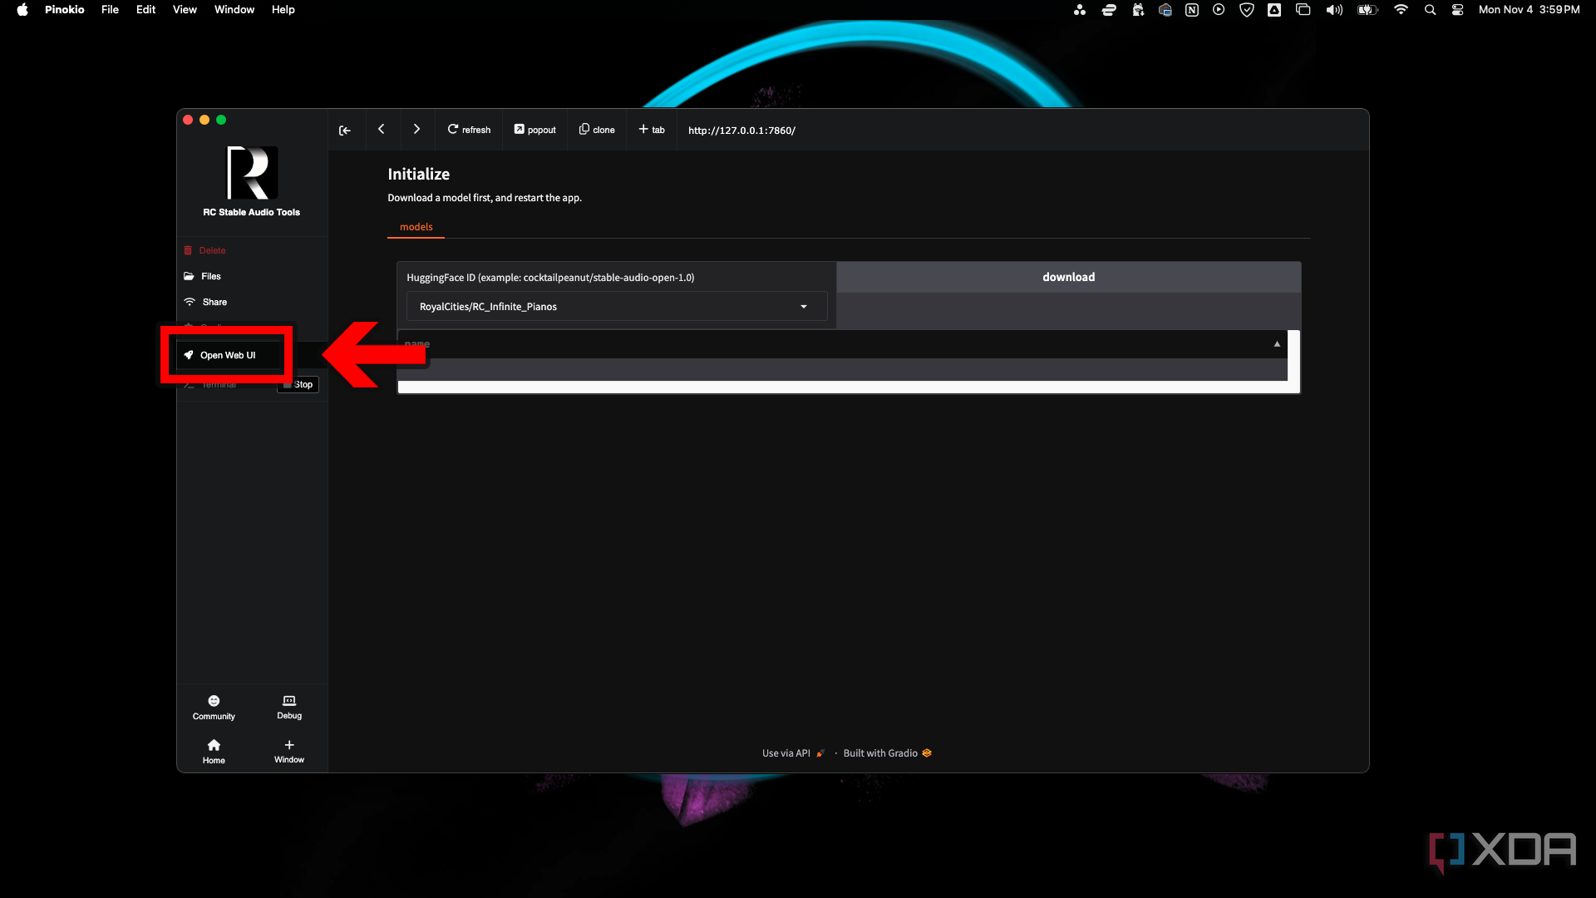Expand the RoyalCities/RC_Infinite_Pianos dropdown
The height and width of the screenshot is (898, 1596).
tap(805, 306)
